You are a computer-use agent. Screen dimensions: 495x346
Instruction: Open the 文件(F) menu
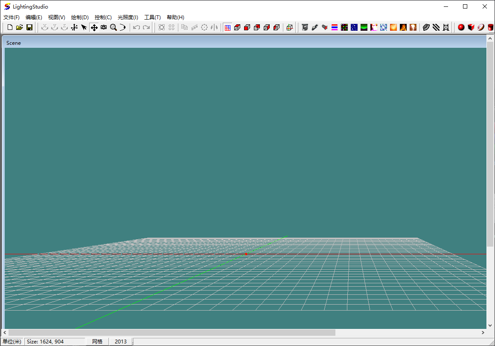12,17
